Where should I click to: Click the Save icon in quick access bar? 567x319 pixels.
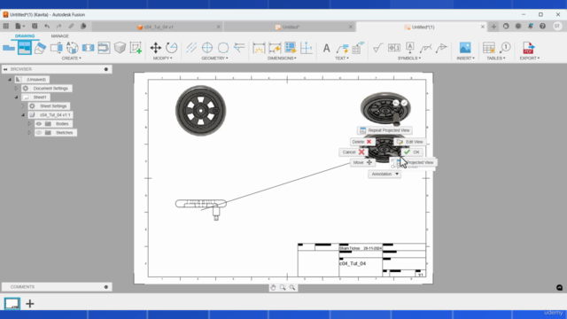click(35, 26)
